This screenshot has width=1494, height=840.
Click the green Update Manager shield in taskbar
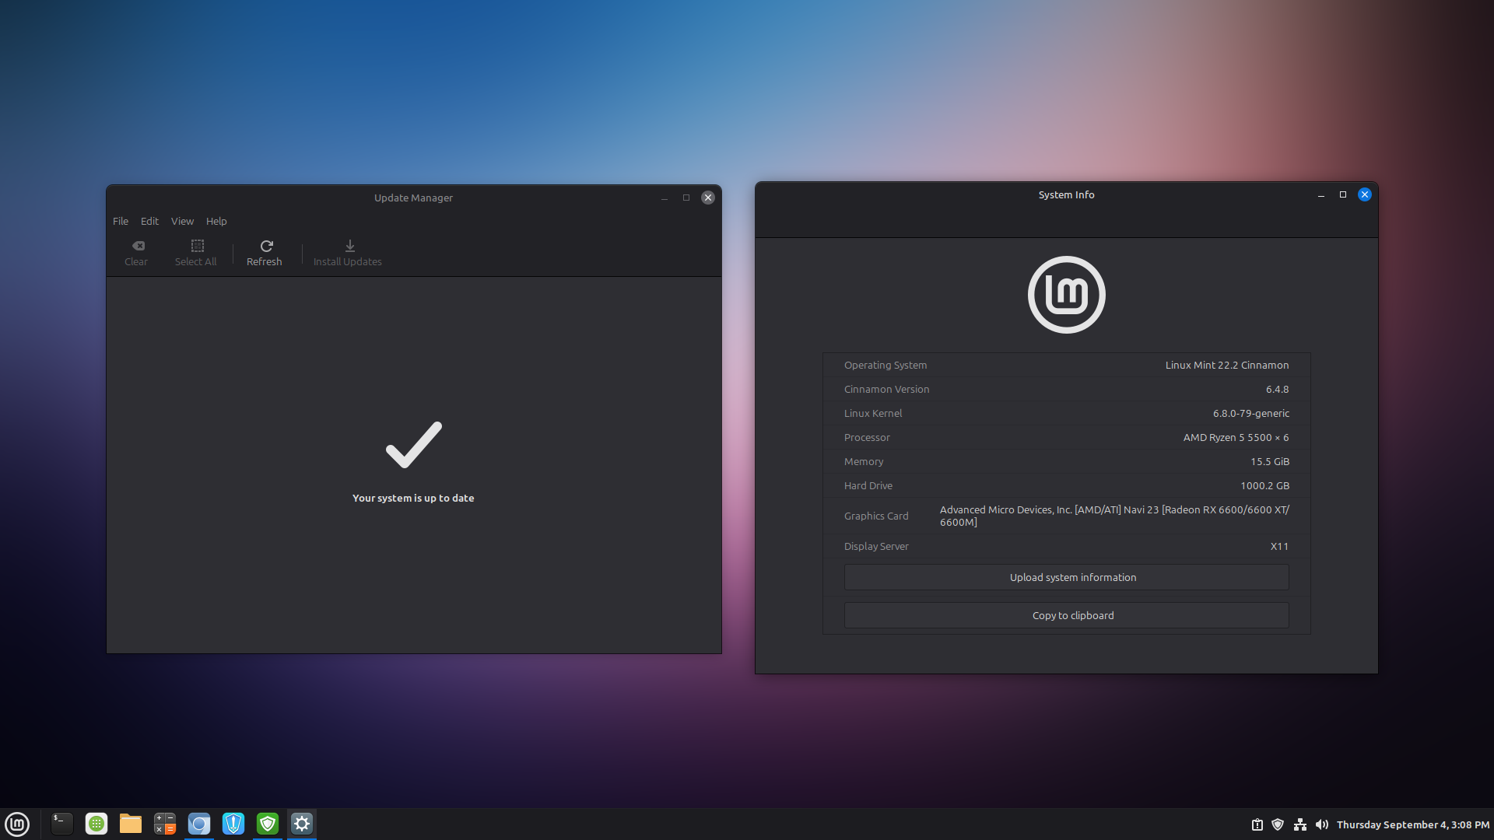coord(268,824)
